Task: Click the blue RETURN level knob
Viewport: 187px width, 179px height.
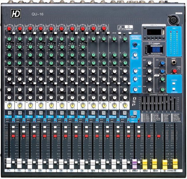Action: (162, 71)
